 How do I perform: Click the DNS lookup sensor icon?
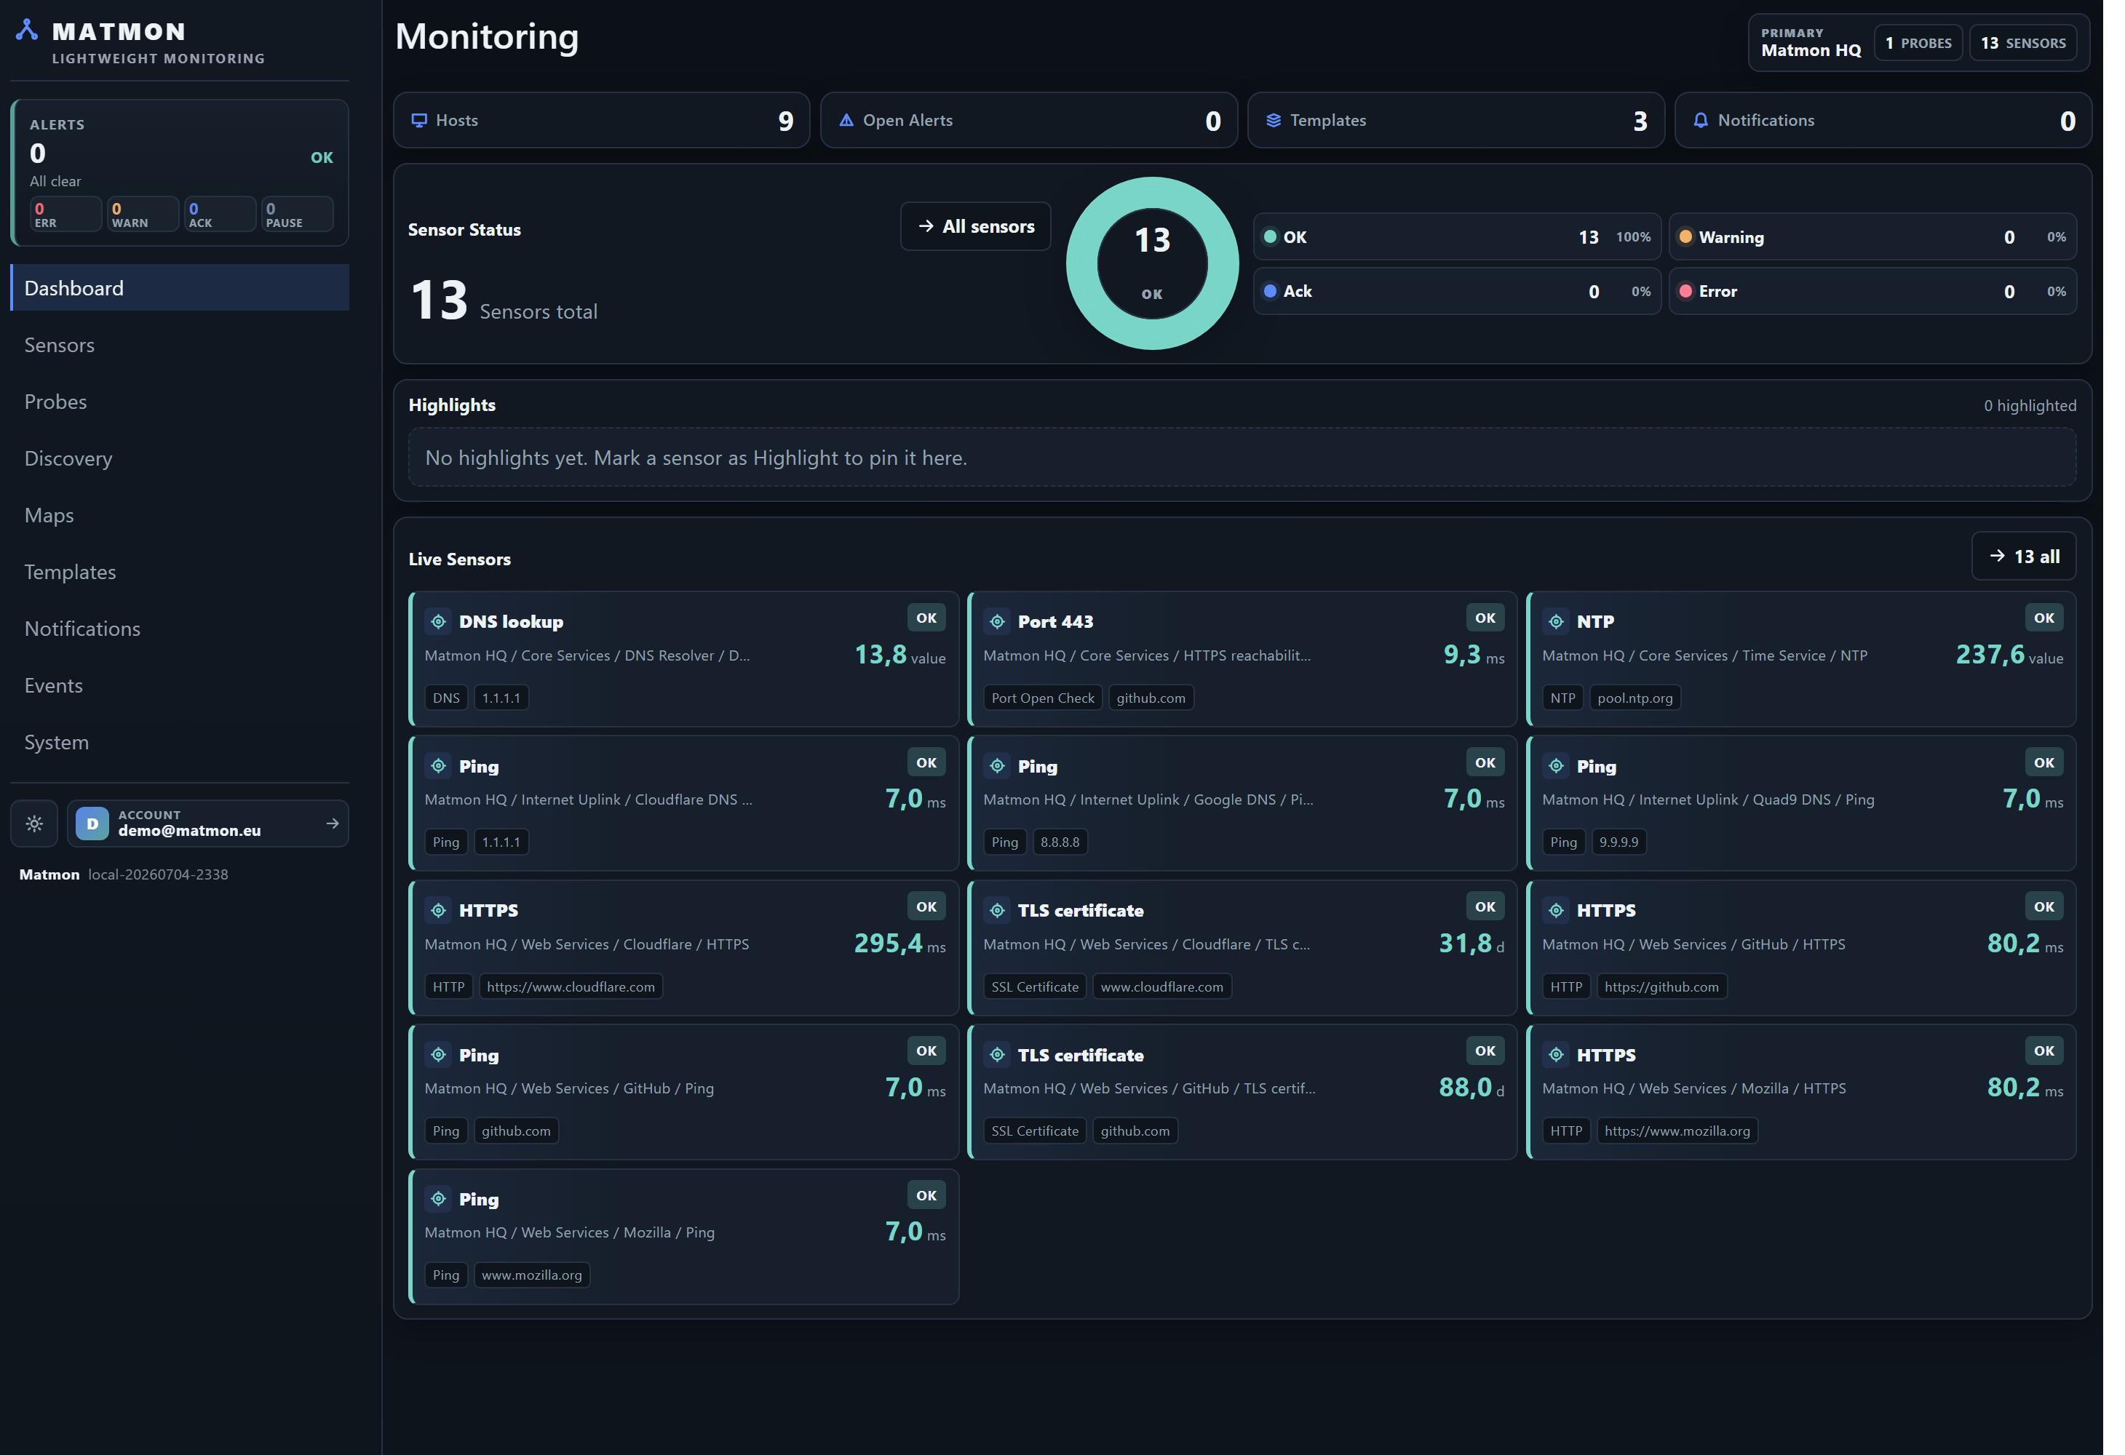point(439,621)
